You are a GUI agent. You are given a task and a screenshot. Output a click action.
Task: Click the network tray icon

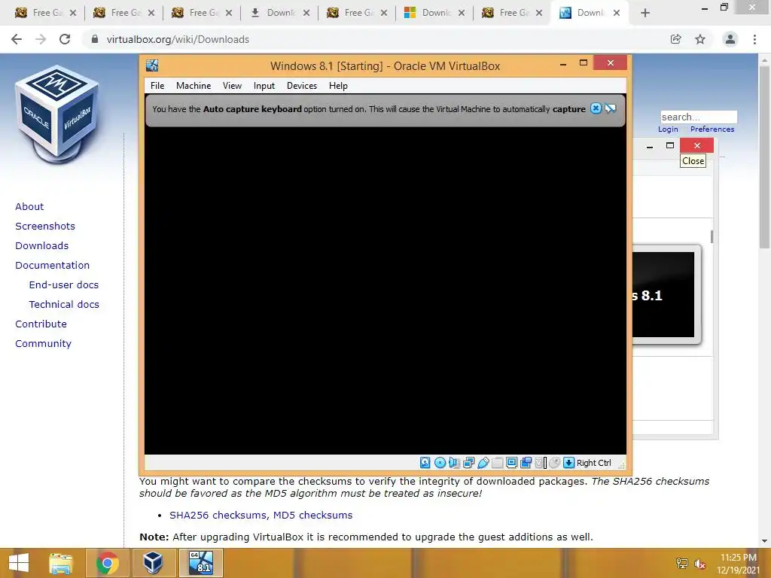pos(682,564)
